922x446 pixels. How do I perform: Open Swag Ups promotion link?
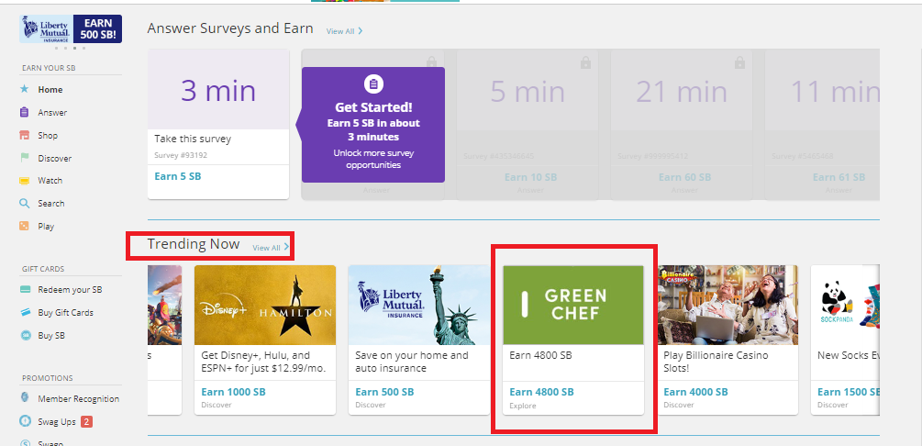pyautogui.click(x=57, y=421)
